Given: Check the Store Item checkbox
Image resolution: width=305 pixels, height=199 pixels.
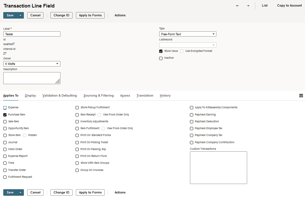Looking at the screenshot, I should [x=5, y=135].
